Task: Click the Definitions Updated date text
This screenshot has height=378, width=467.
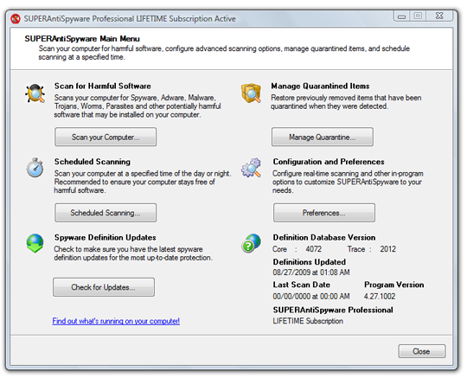Action: [311, 272]
